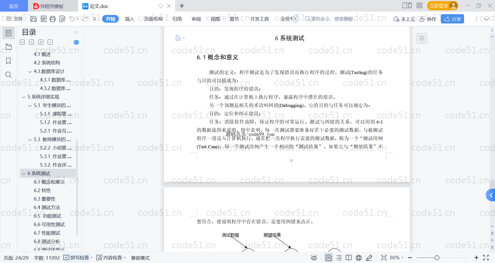Click the undo arrow icon
495x263 pixels.
pyautogui.click(x=72, y=19)
